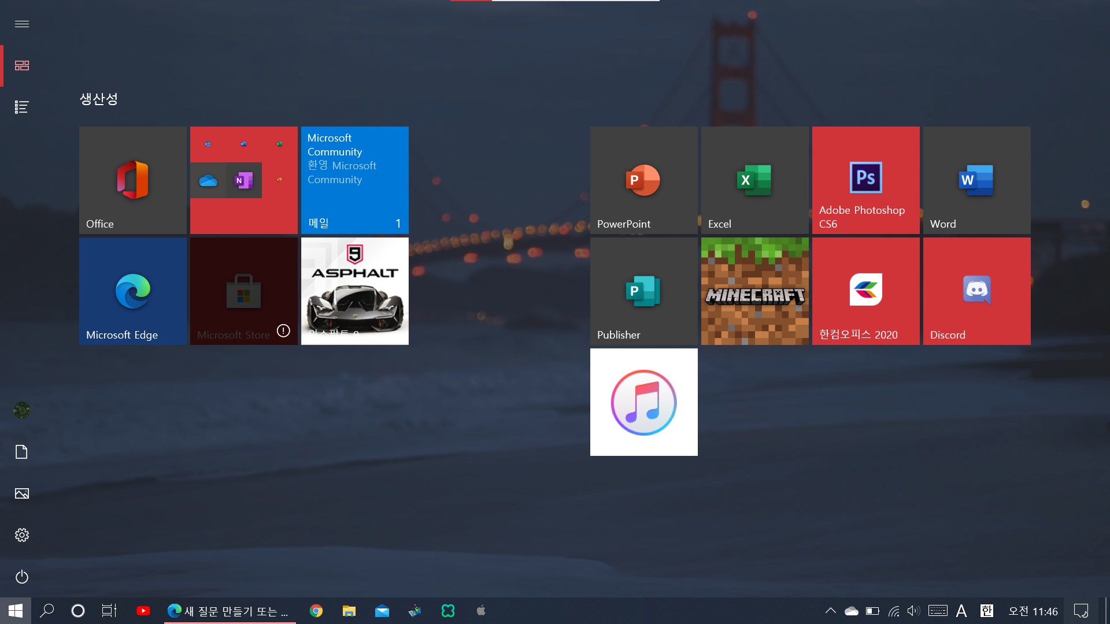The height and width of the screenshot is (624, 1110).
Task: Toggle the Korean 한 IME indicator
Action: coord(987,611)
